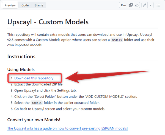This screenshot has height=135, width=165.
Task: Switch to the Code tab
Action: (25, 5)
